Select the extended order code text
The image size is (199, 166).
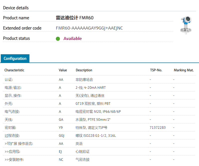(x=89, y=28)
